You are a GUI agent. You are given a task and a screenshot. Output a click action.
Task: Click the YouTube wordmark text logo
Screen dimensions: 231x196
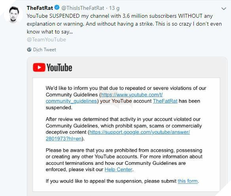click(x=59, y=67)
